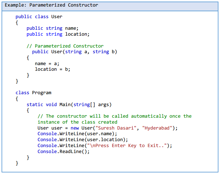Click the 'location = b;' assignment

click(x=52, y=69)
